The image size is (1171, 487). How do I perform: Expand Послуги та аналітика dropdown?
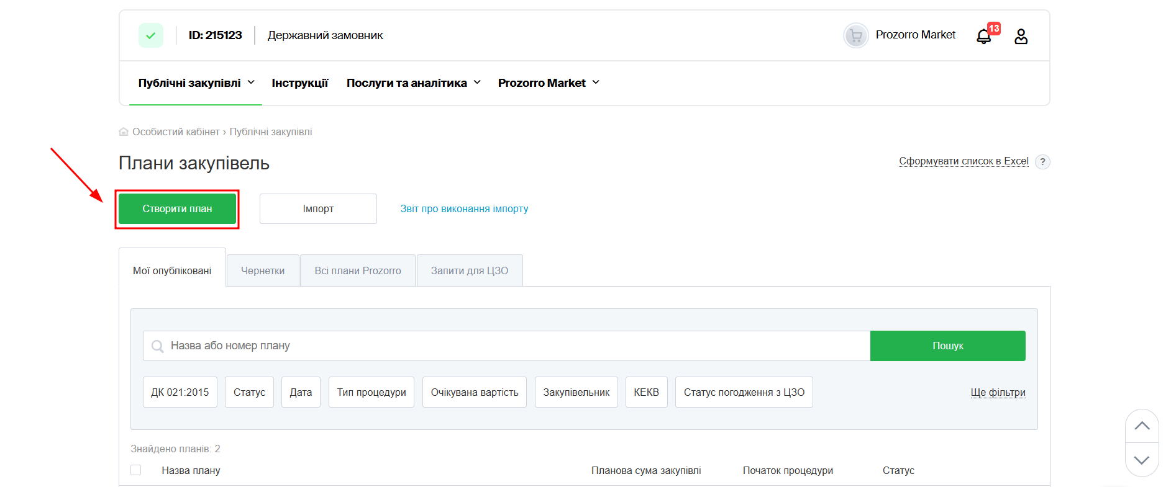pos(413,83)
